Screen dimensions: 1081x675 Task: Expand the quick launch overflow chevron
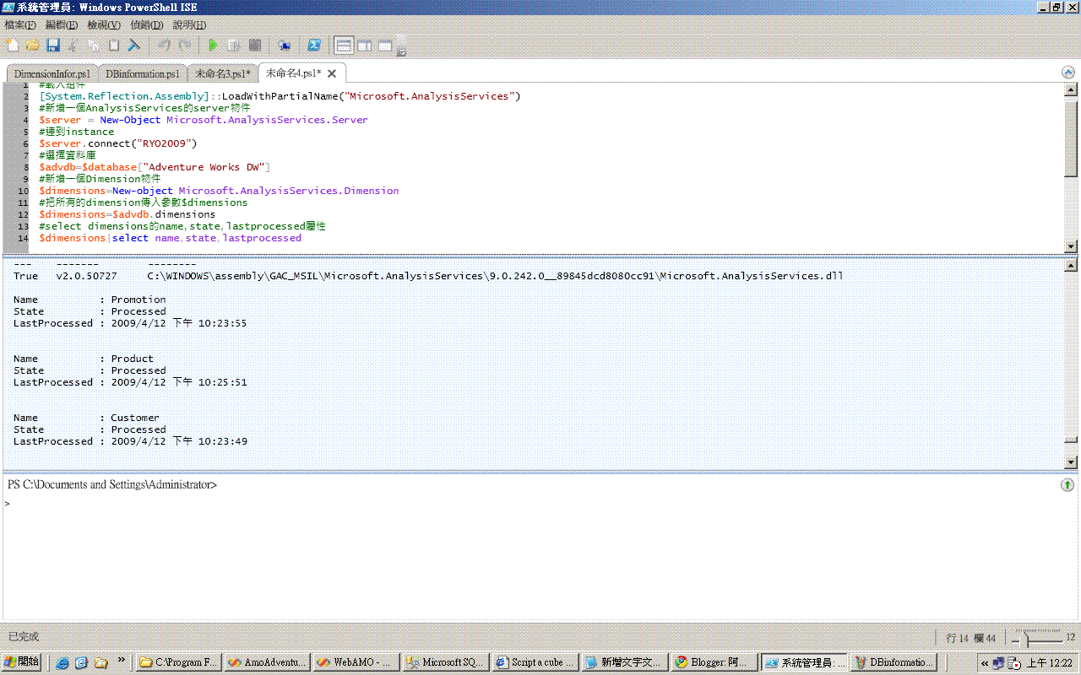pyautogui.click(x=122, y=661)
